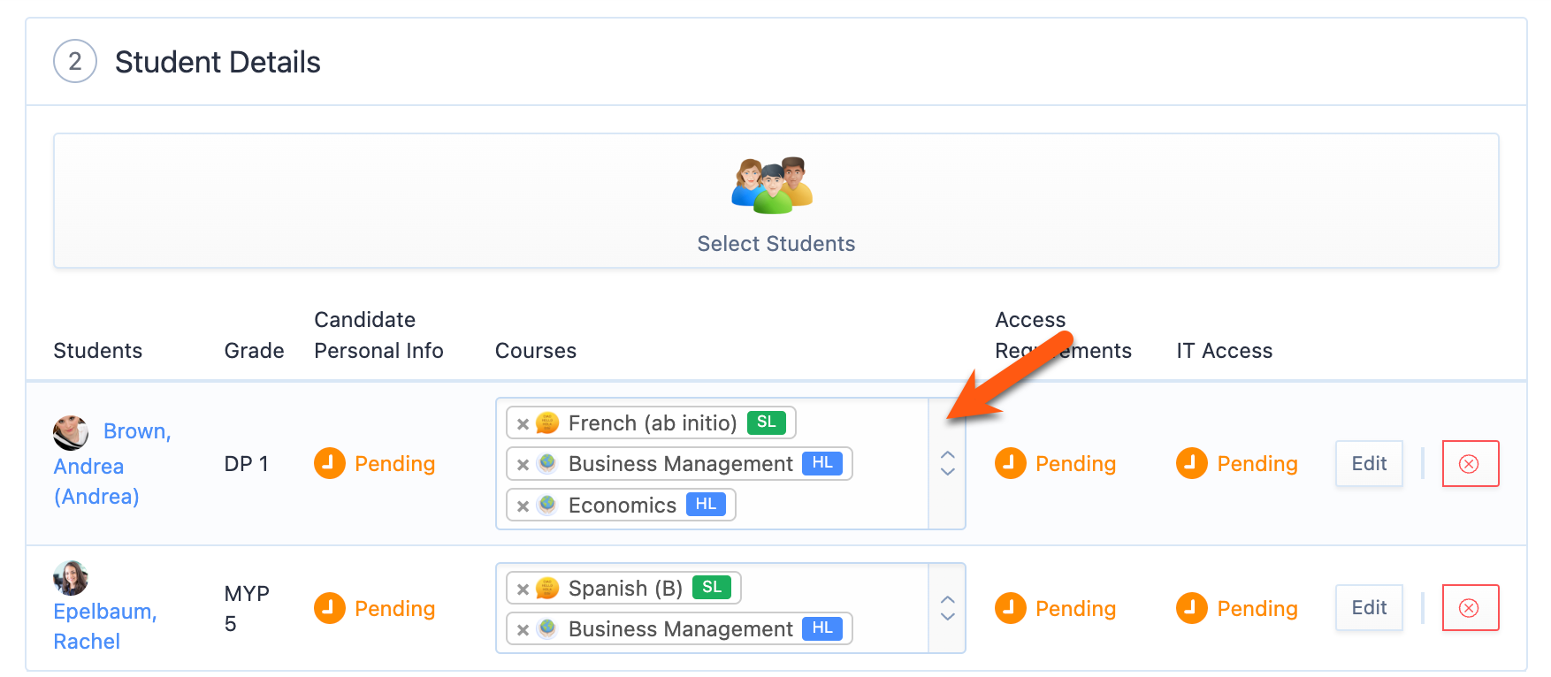Click Andrea's IT Access Pending status

pos(1237,464)
